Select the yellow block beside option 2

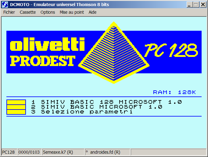pos(16,107)
